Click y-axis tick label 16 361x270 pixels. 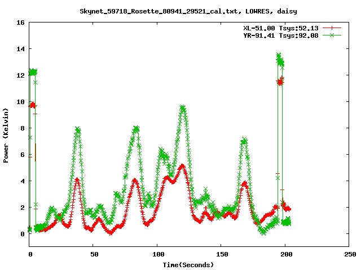(20, 22)
